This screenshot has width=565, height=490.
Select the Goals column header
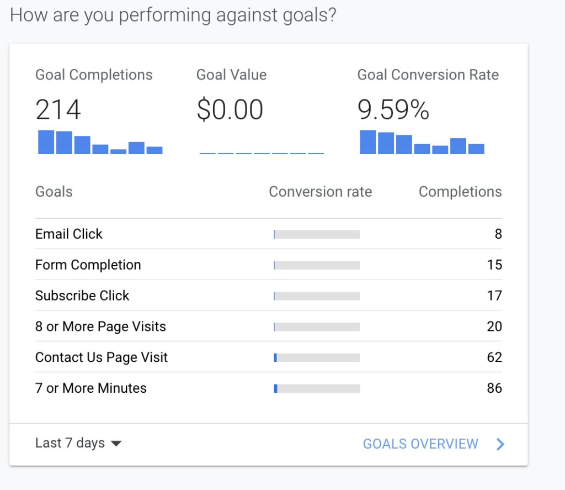coord(54,192)
